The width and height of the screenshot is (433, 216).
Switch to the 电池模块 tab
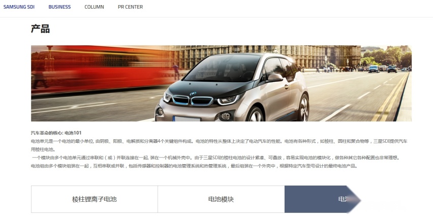coord(221,199)
